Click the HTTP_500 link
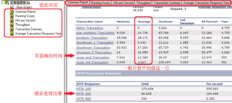The image size is (232, 103). pos(84,99)
